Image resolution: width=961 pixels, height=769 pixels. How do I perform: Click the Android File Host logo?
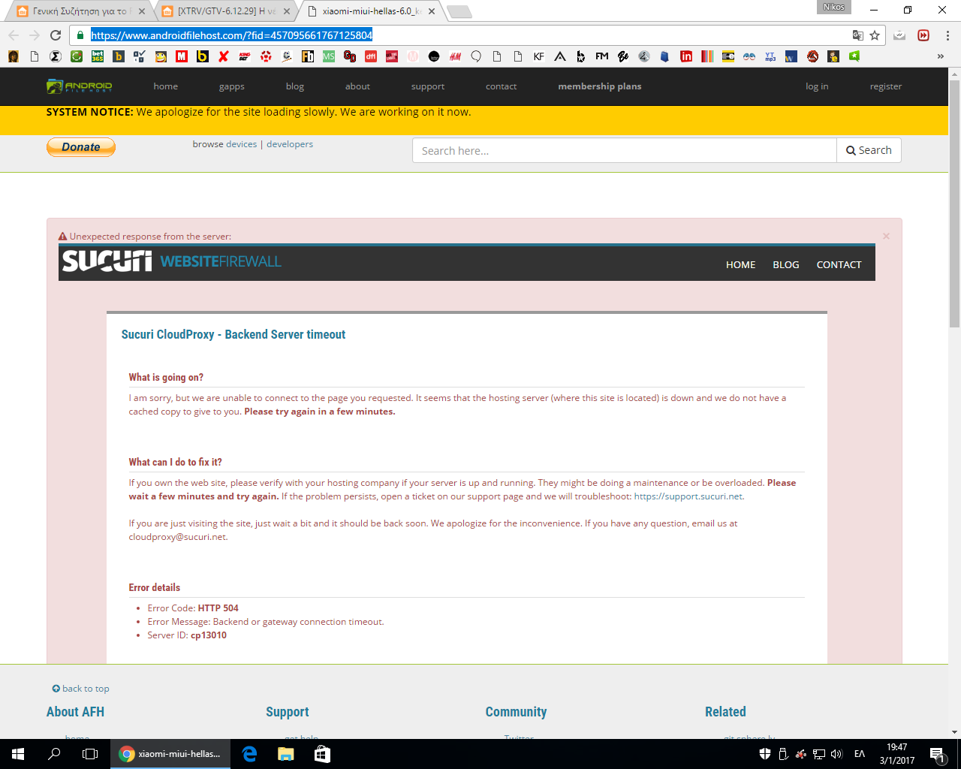pos(79,86)
